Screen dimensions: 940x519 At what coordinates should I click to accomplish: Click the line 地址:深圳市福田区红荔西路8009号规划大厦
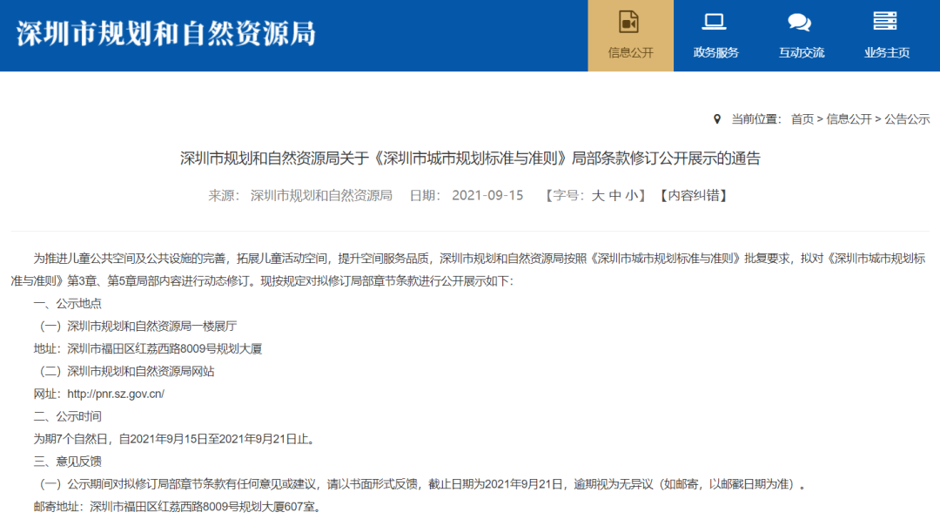148,349
